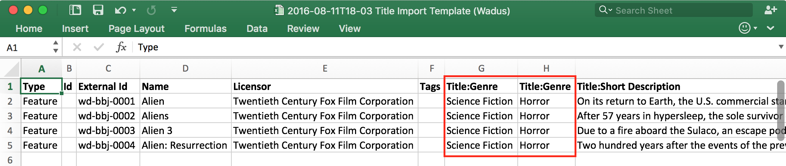Cancel the entry with the X icon
The width and height of the screenshot is (786, 166).
pos(77,47)
